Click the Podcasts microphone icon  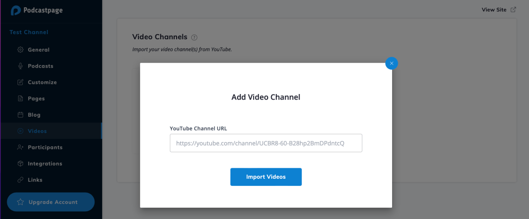[x=20, y=66]
